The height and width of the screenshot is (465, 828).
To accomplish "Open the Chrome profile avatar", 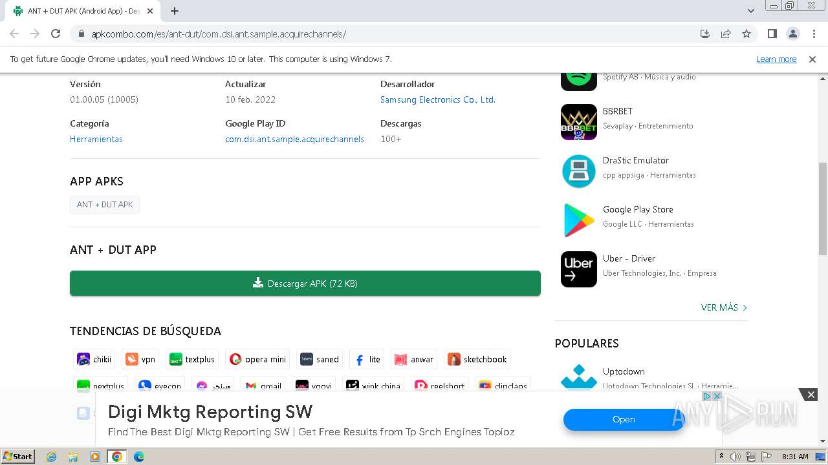I will [x=792, y=34].
